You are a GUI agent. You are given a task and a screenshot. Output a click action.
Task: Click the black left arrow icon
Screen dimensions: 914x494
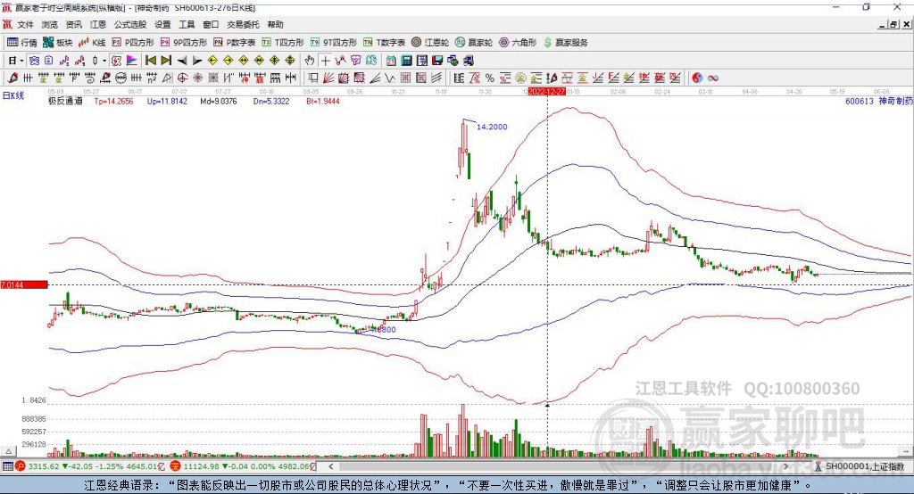[182, 61]
